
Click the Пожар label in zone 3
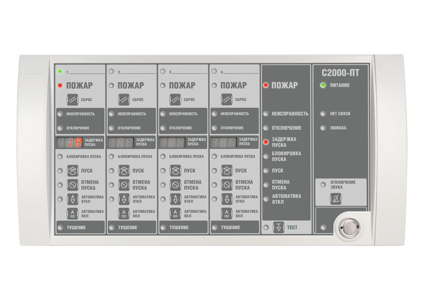(x=182, y=85)
